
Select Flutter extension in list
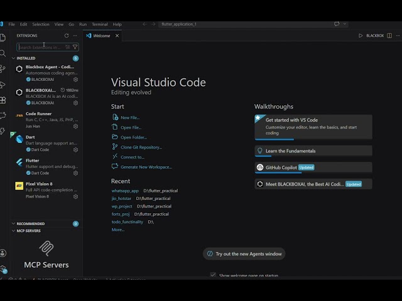(x=46, y=167)
